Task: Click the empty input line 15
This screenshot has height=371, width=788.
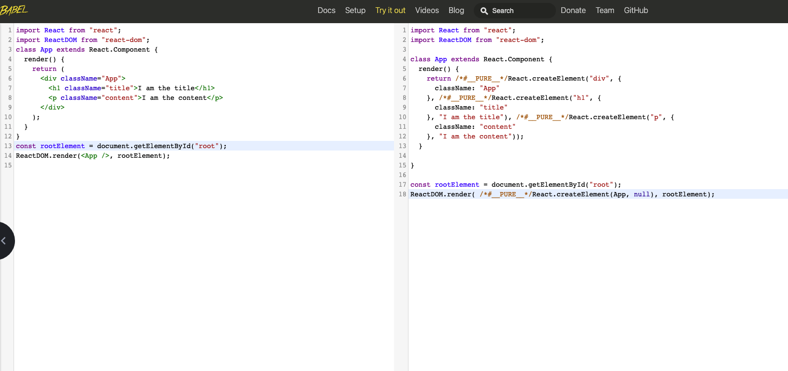Action: [x=204, y=165]
